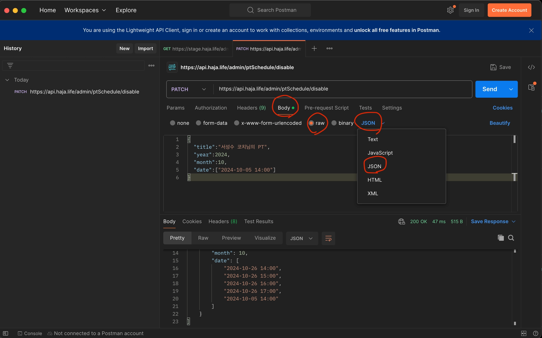542x338 pixels.
Task: Search the response with magnifier icon
Action: pyautogui.click(x=511, y=238)
